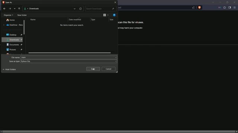Select Downloads folder in sidebar

click(12, 40)
